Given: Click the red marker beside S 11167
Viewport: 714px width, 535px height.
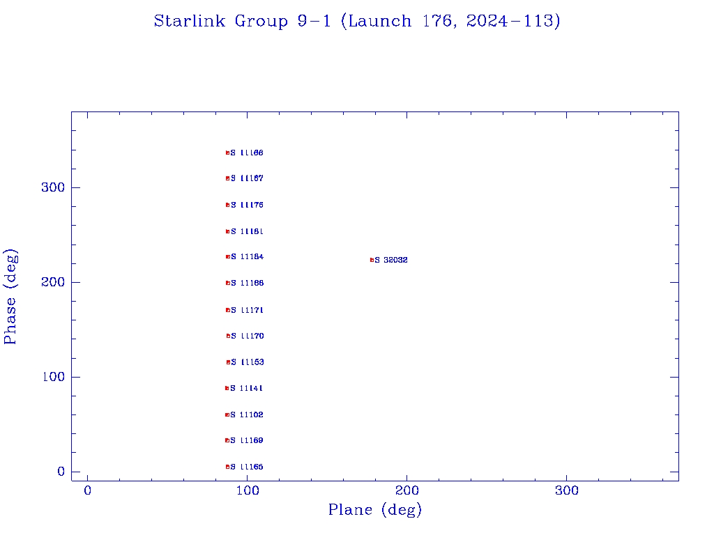Looking at the screenshot, I should [228, 178].
